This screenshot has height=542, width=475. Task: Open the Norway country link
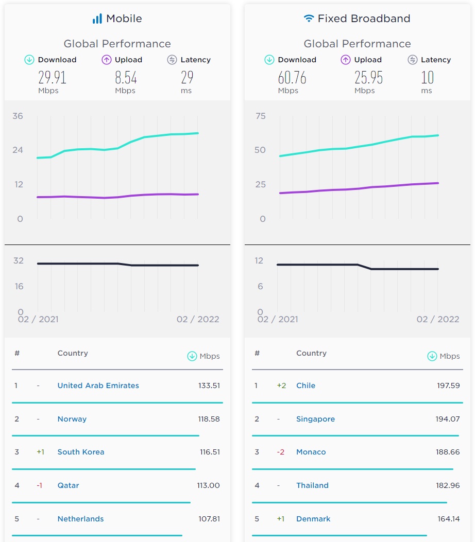coord(72,419)
